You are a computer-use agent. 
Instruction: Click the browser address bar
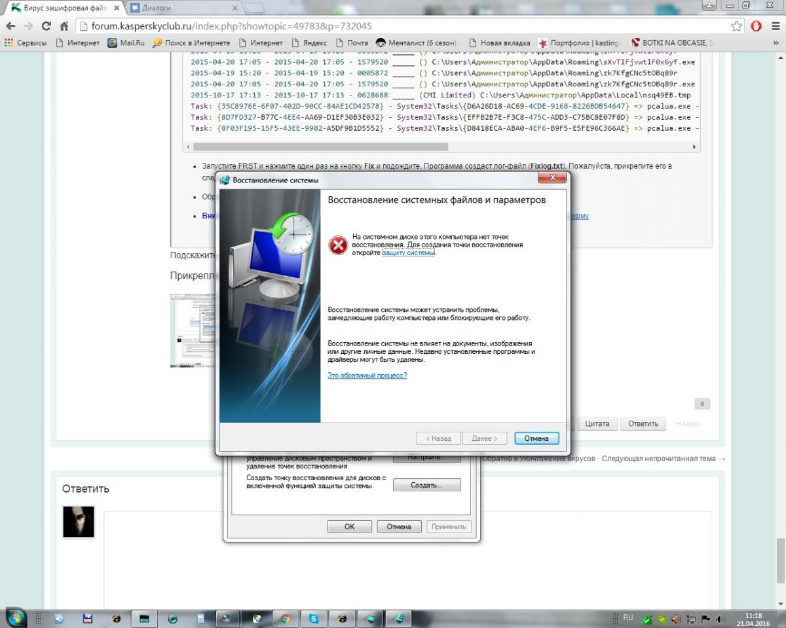tap(393, 26)
